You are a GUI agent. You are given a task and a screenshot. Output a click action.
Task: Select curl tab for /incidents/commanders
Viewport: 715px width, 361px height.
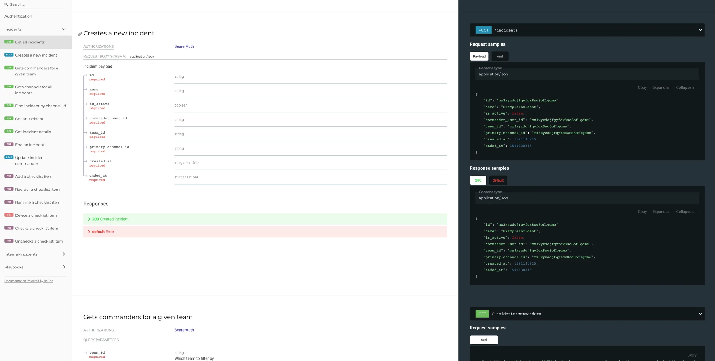pyautogui.click(x=484, y=340)
